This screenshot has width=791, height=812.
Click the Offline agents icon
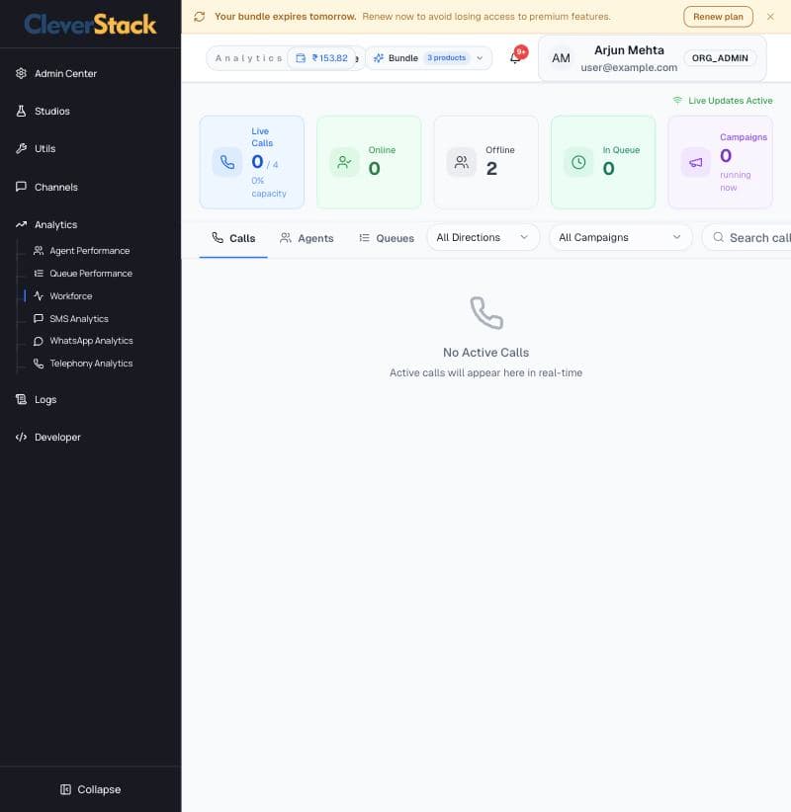pos(462,162)
